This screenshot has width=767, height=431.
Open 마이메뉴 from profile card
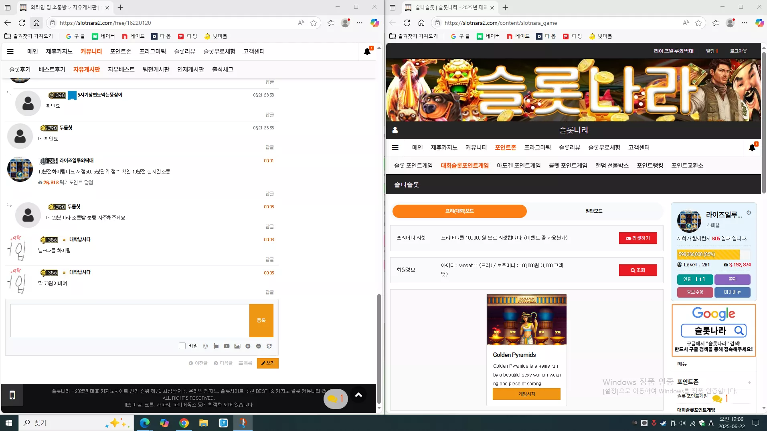pos(732,292)
